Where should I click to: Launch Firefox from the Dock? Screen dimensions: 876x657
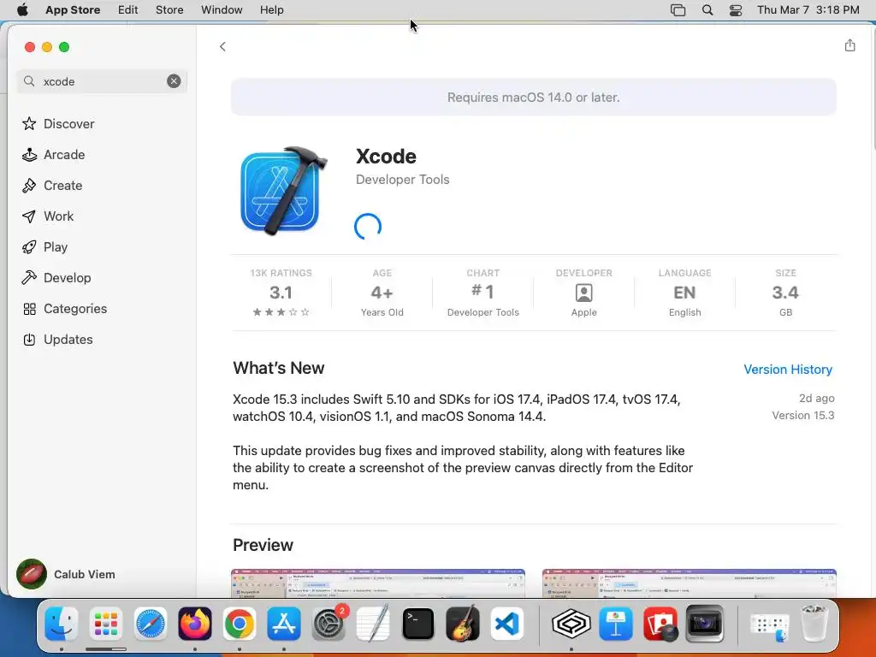point(195,623)
